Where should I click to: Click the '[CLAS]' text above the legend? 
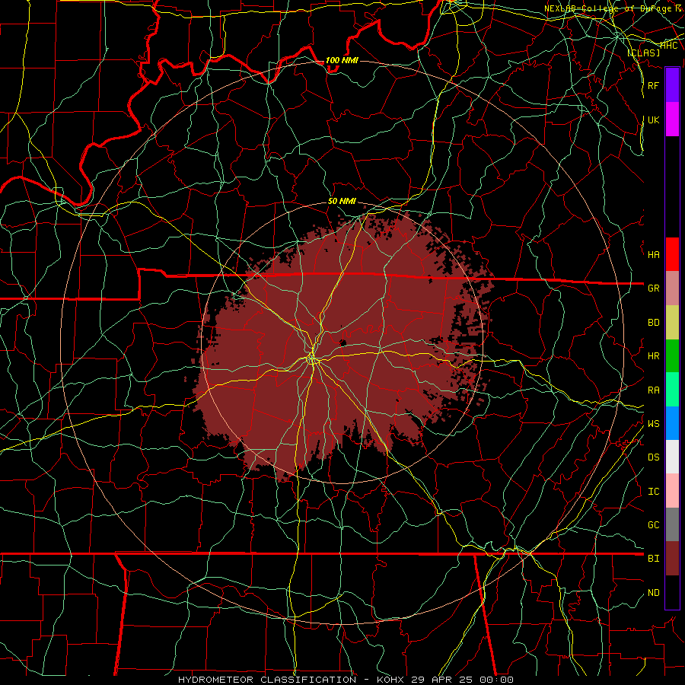click(x=643, y=53)
